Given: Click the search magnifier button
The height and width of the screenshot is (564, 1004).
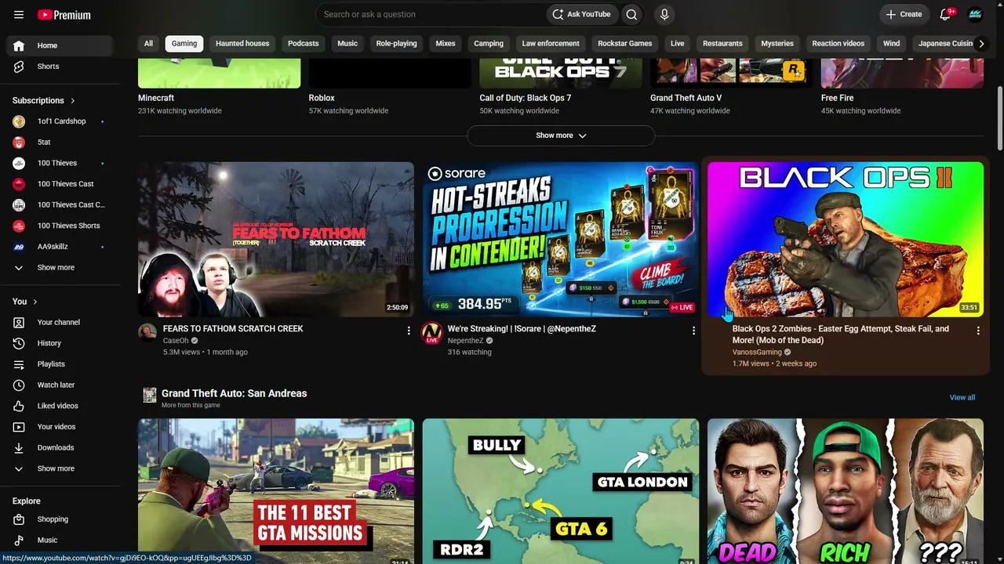Looking at the screenshot, I should [x=631, y=14].
